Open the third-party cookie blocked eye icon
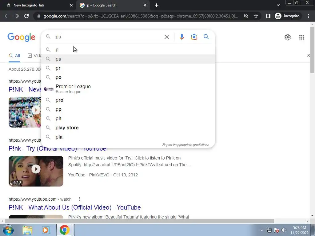Viewport: 315px width, 236px height. coord(246,16)
